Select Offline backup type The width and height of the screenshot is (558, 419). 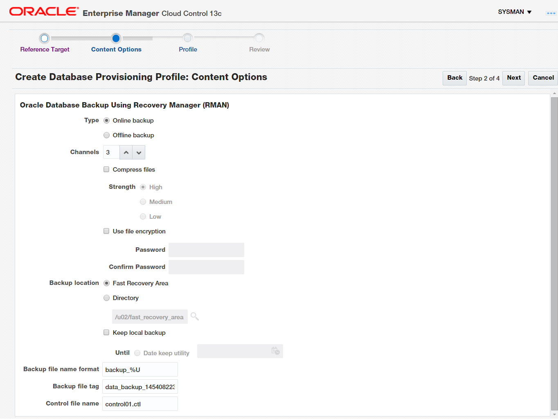pos(106,135)
